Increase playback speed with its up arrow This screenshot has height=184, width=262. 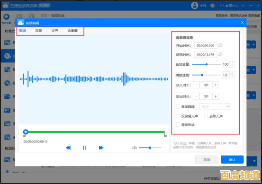pos(232,73)
